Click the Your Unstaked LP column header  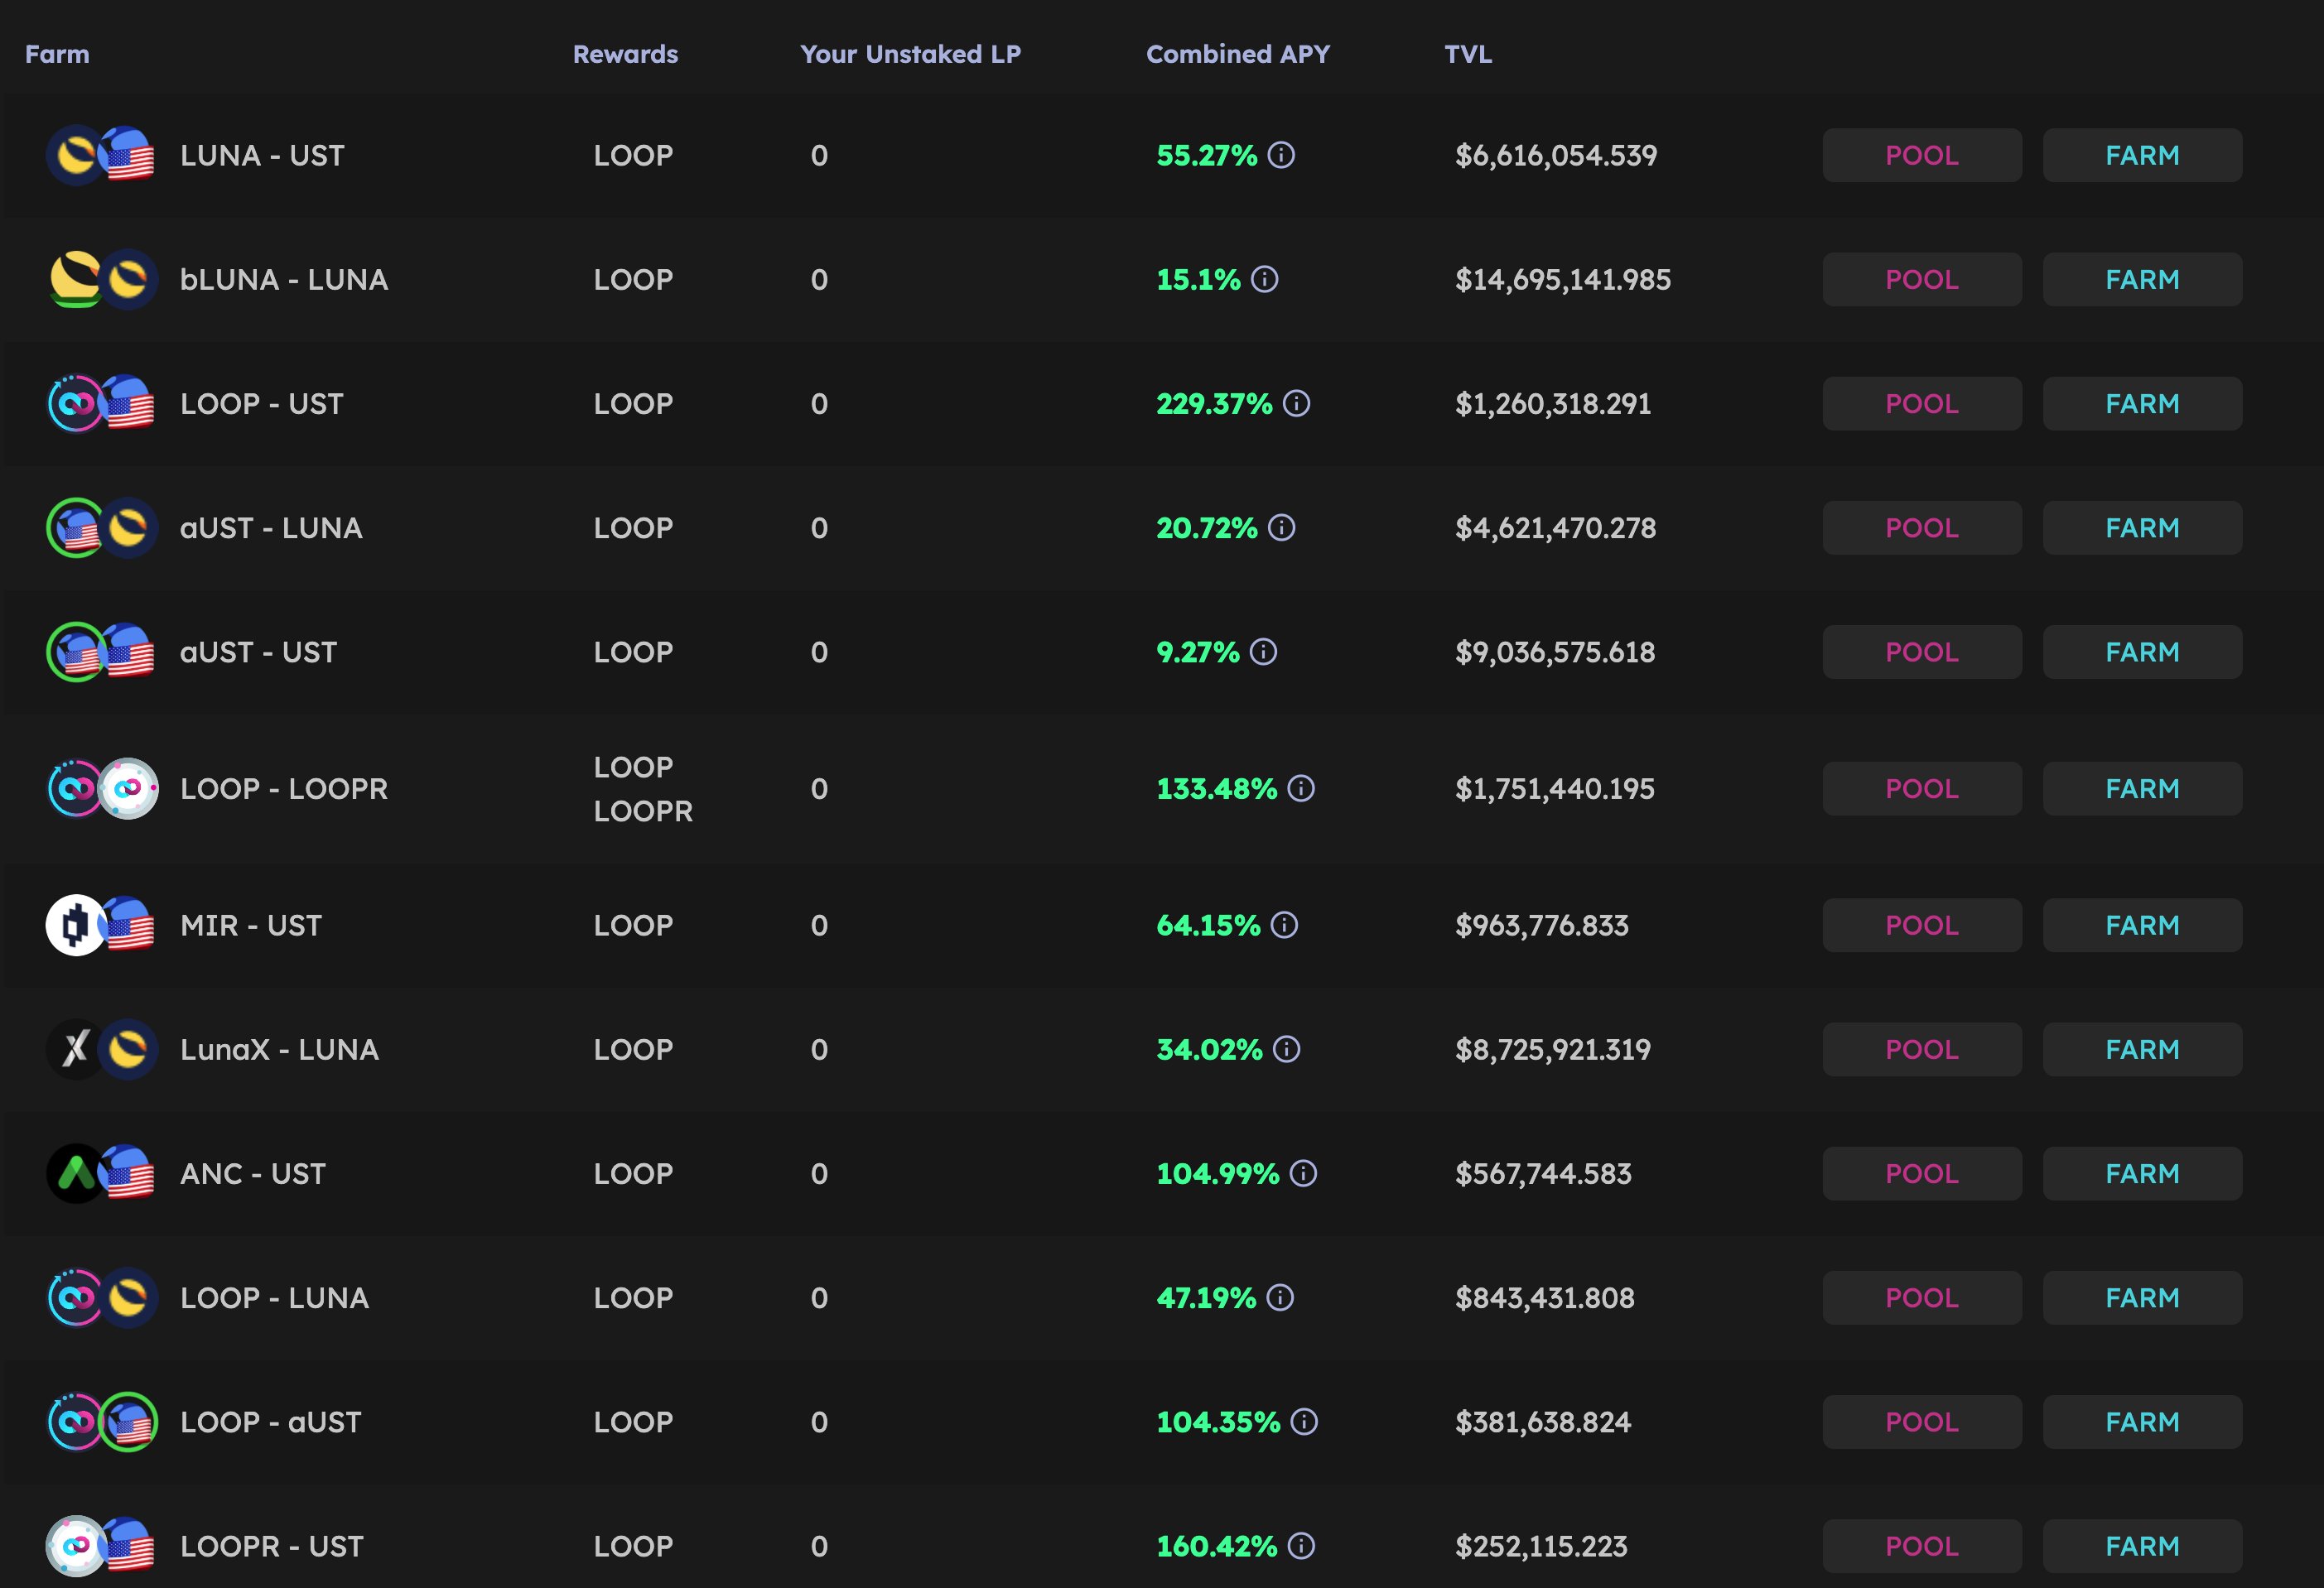[x=910, y=54]
